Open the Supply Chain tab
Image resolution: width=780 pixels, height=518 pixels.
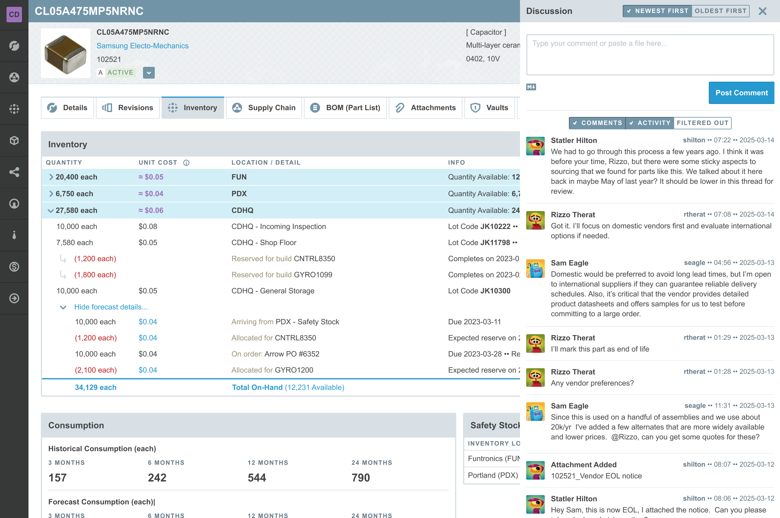(x=264, y=108)
